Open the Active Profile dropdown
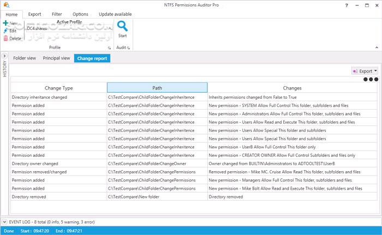The height and width of the screenshot is (235, 382). (x=110, y=28)
